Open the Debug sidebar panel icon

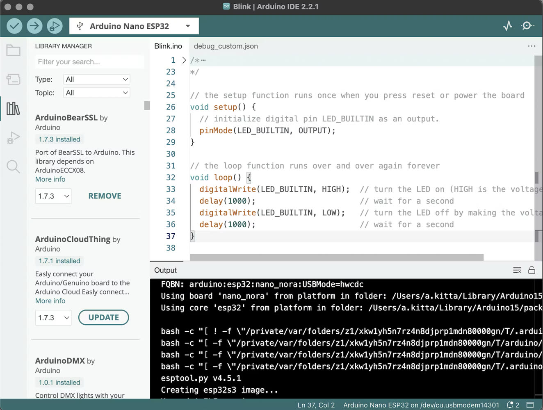pyautogui.click(x=14, y=138)
